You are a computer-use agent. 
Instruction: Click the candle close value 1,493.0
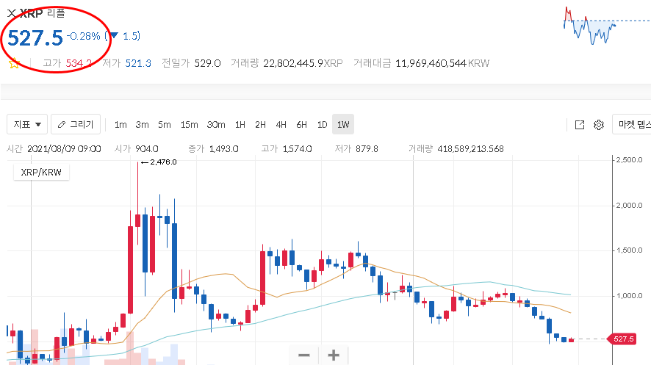tap(224, 149)
